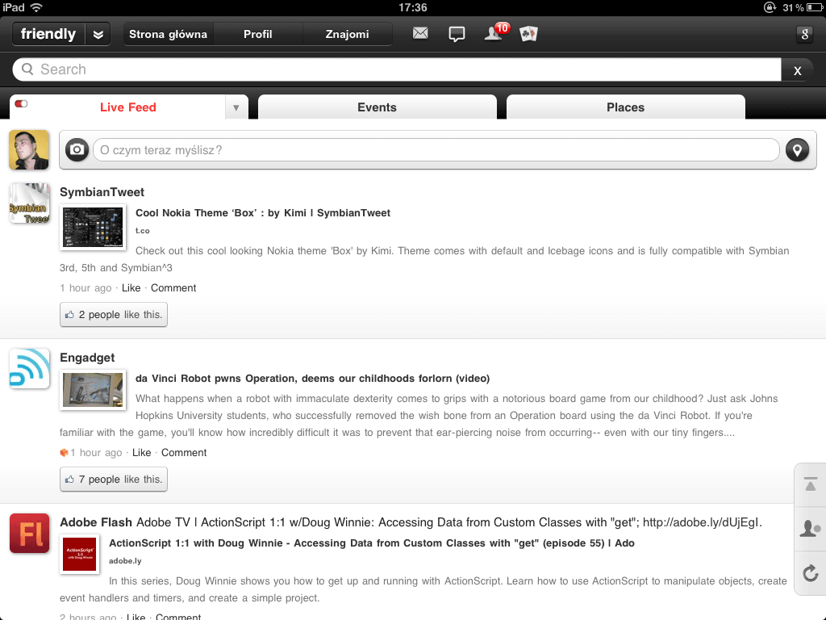Open the contacts icon in side panel
826x620 pixels.
810,528
